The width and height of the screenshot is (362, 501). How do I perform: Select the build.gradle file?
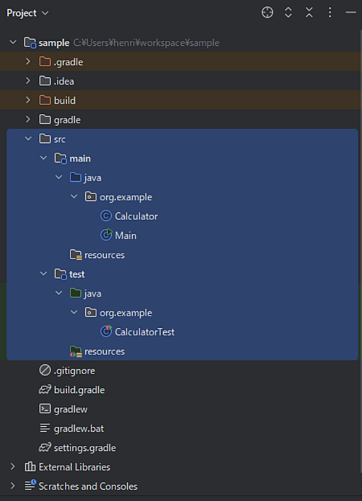[72, 390]
